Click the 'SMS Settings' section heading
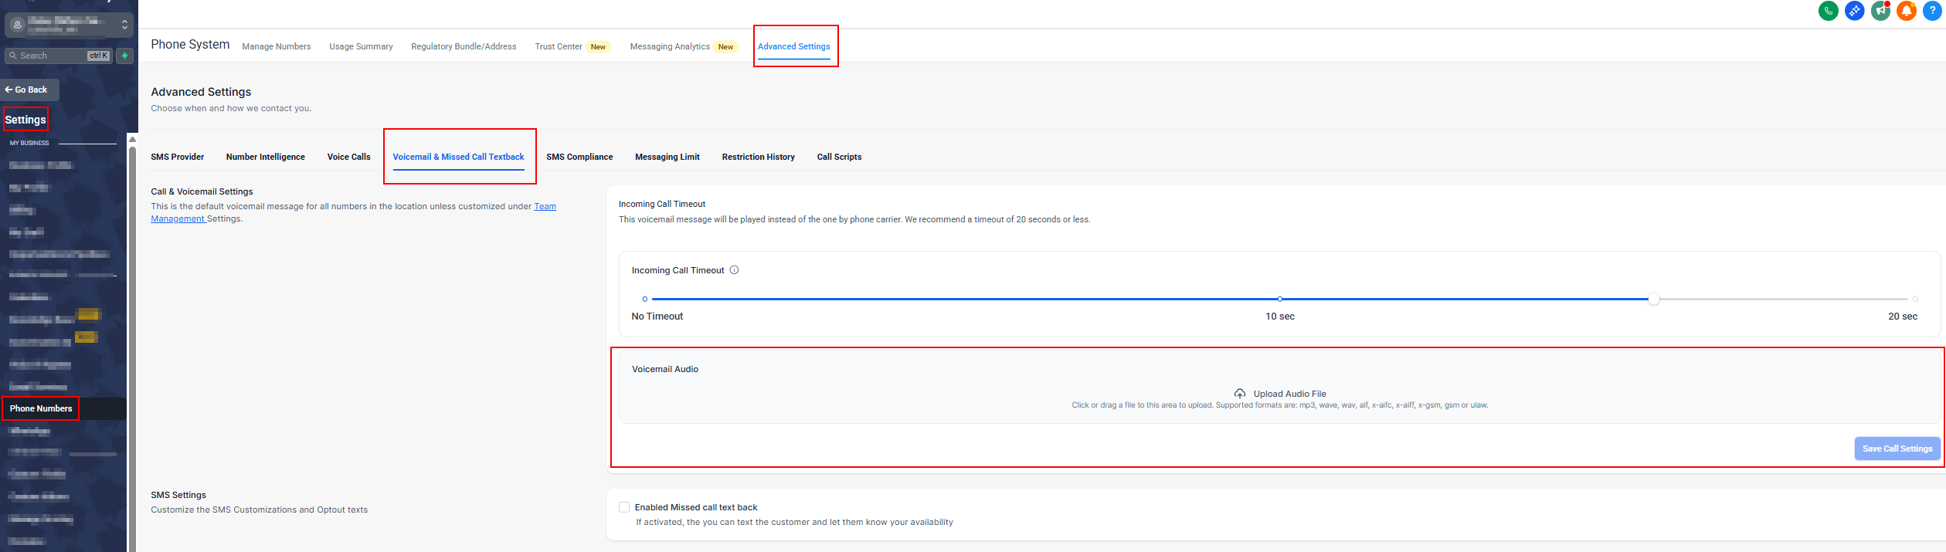The width and height of the screenshot is (1946, 552). pos(178,495)
